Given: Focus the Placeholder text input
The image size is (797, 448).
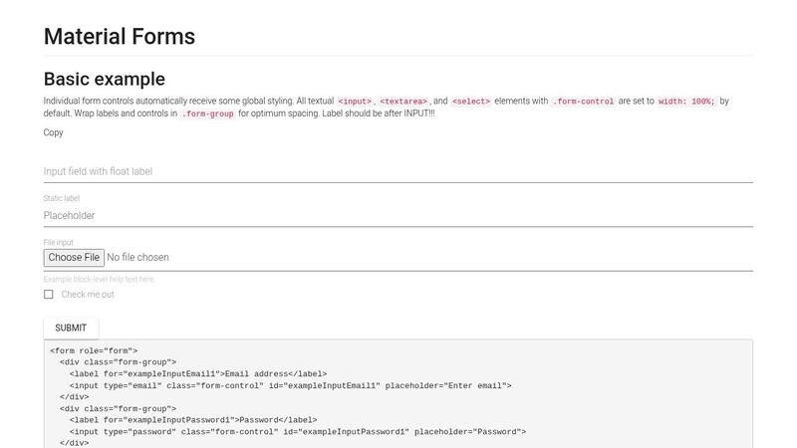Looking at the screenshot, I should [x=398, y=215].
